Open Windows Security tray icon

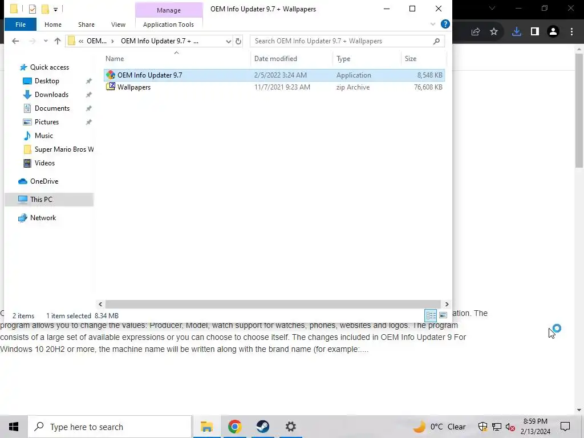coord(482,427)
